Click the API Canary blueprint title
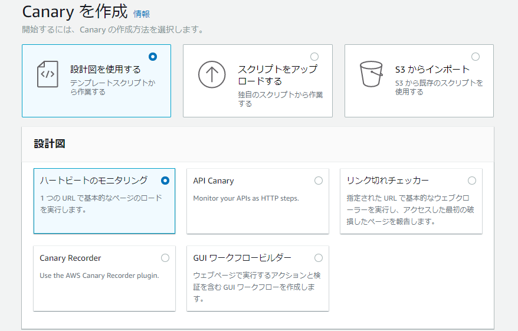 214,181
